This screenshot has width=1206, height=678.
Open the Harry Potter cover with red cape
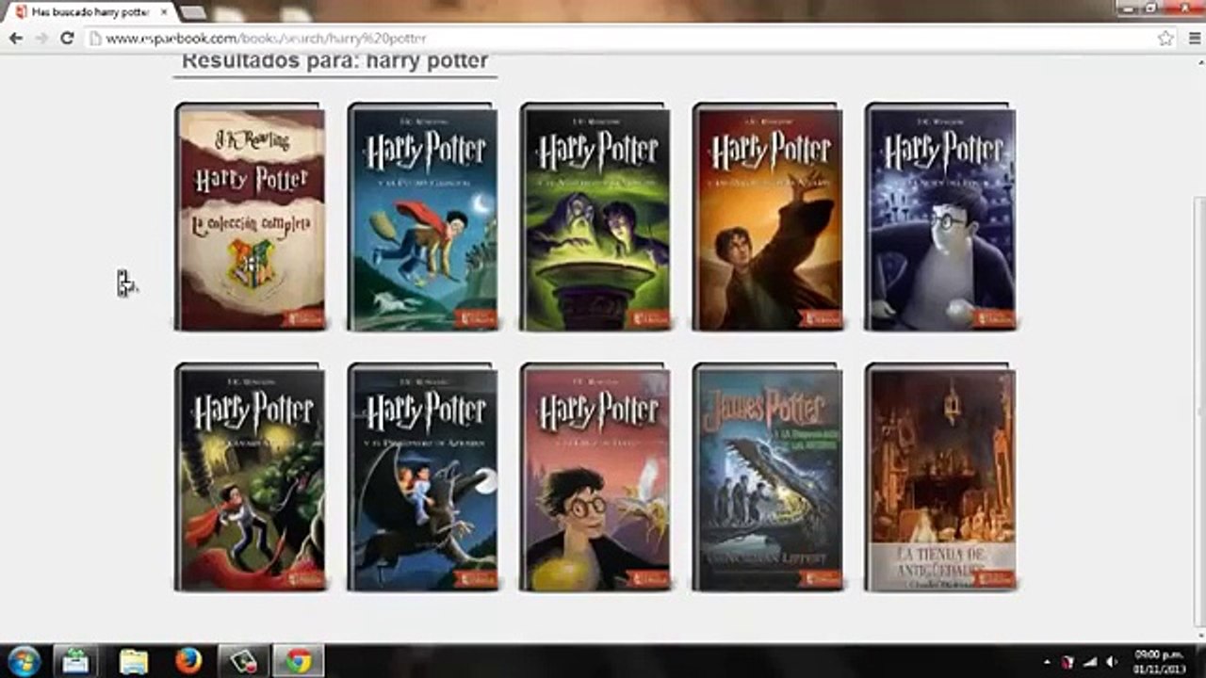[x=250, y=477]
